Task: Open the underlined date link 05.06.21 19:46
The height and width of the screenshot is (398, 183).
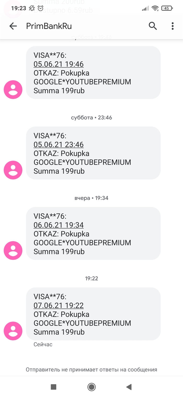Action: (59, 64)
